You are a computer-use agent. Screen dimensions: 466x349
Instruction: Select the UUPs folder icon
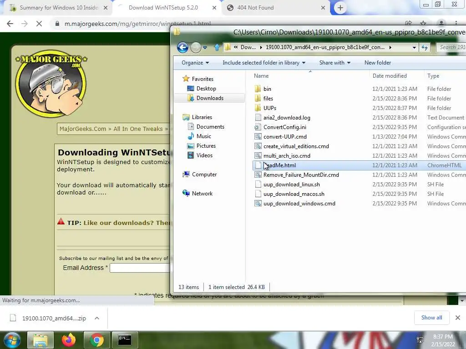pyautogui.click(x=258, y=108)
